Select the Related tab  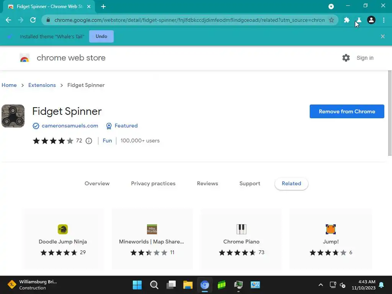click(x=291, y=183)
